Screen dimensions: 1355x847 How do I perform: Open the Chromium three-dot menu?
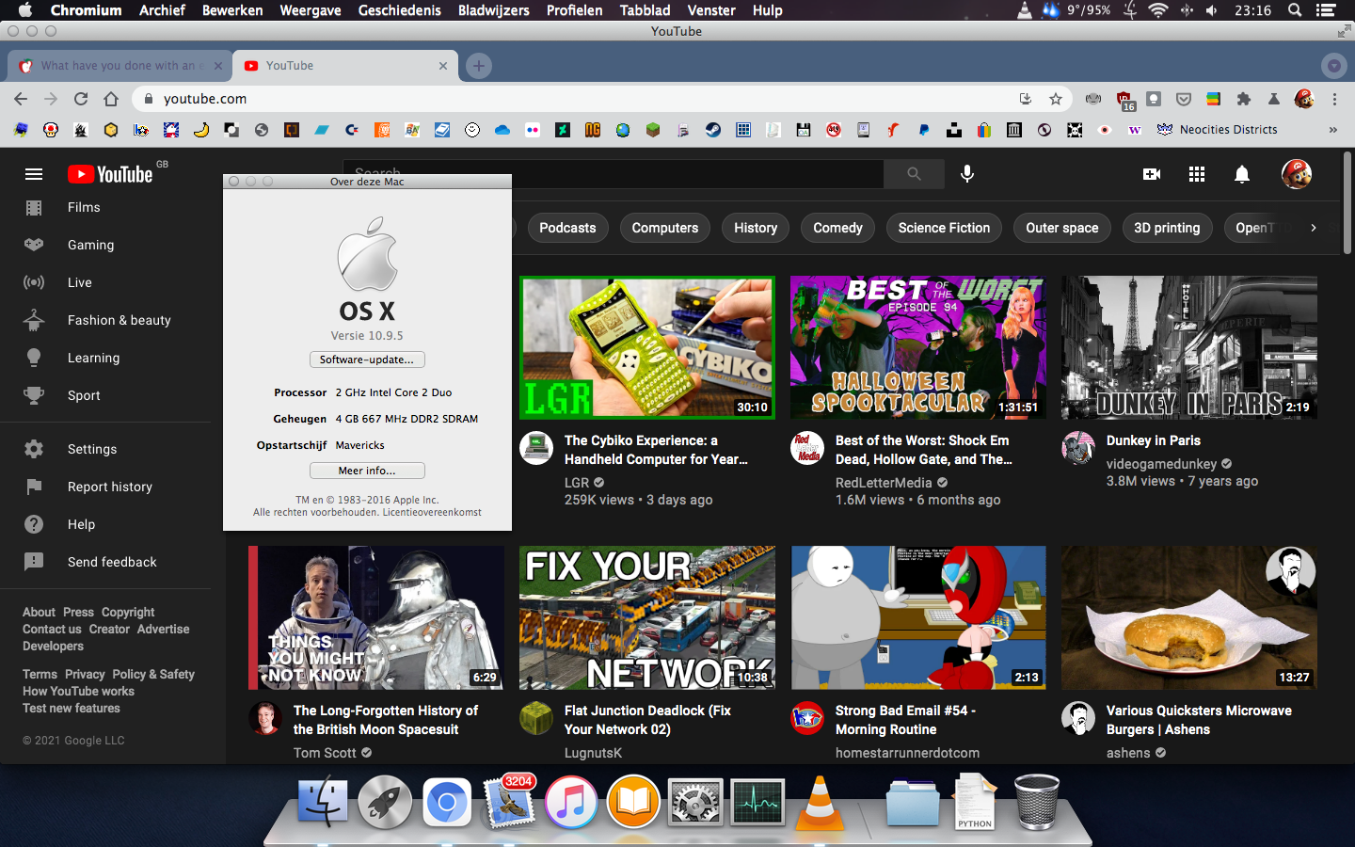click(1334, 99)
